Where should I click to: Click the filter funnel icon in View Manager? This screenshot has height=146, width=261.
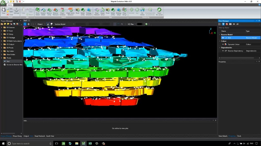(223, 24)
